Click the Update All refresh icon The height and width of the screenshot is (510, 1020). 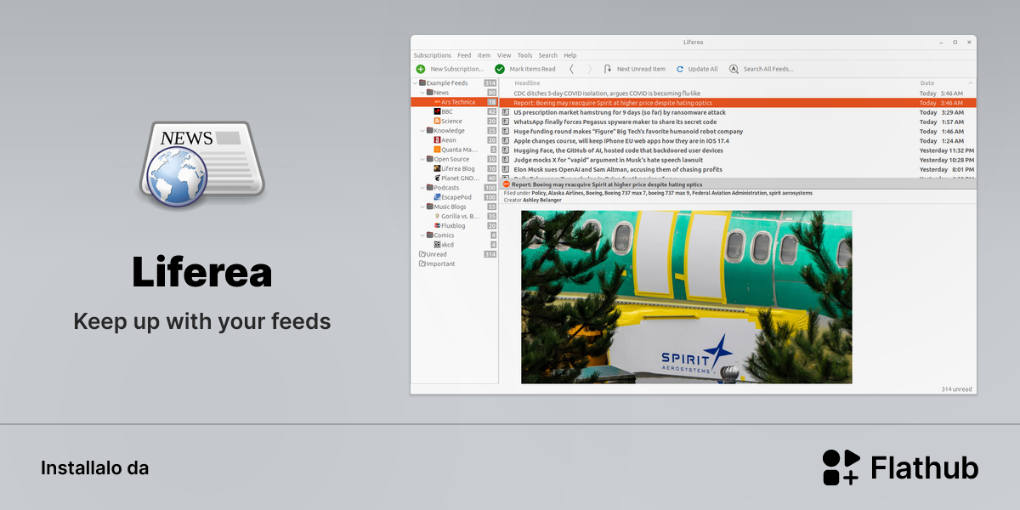680,69
